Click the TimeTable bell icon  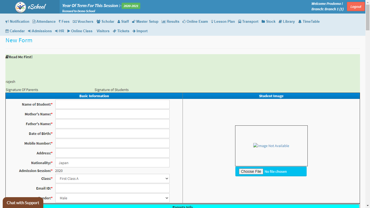pyautogui.click(x=300, y=22)
